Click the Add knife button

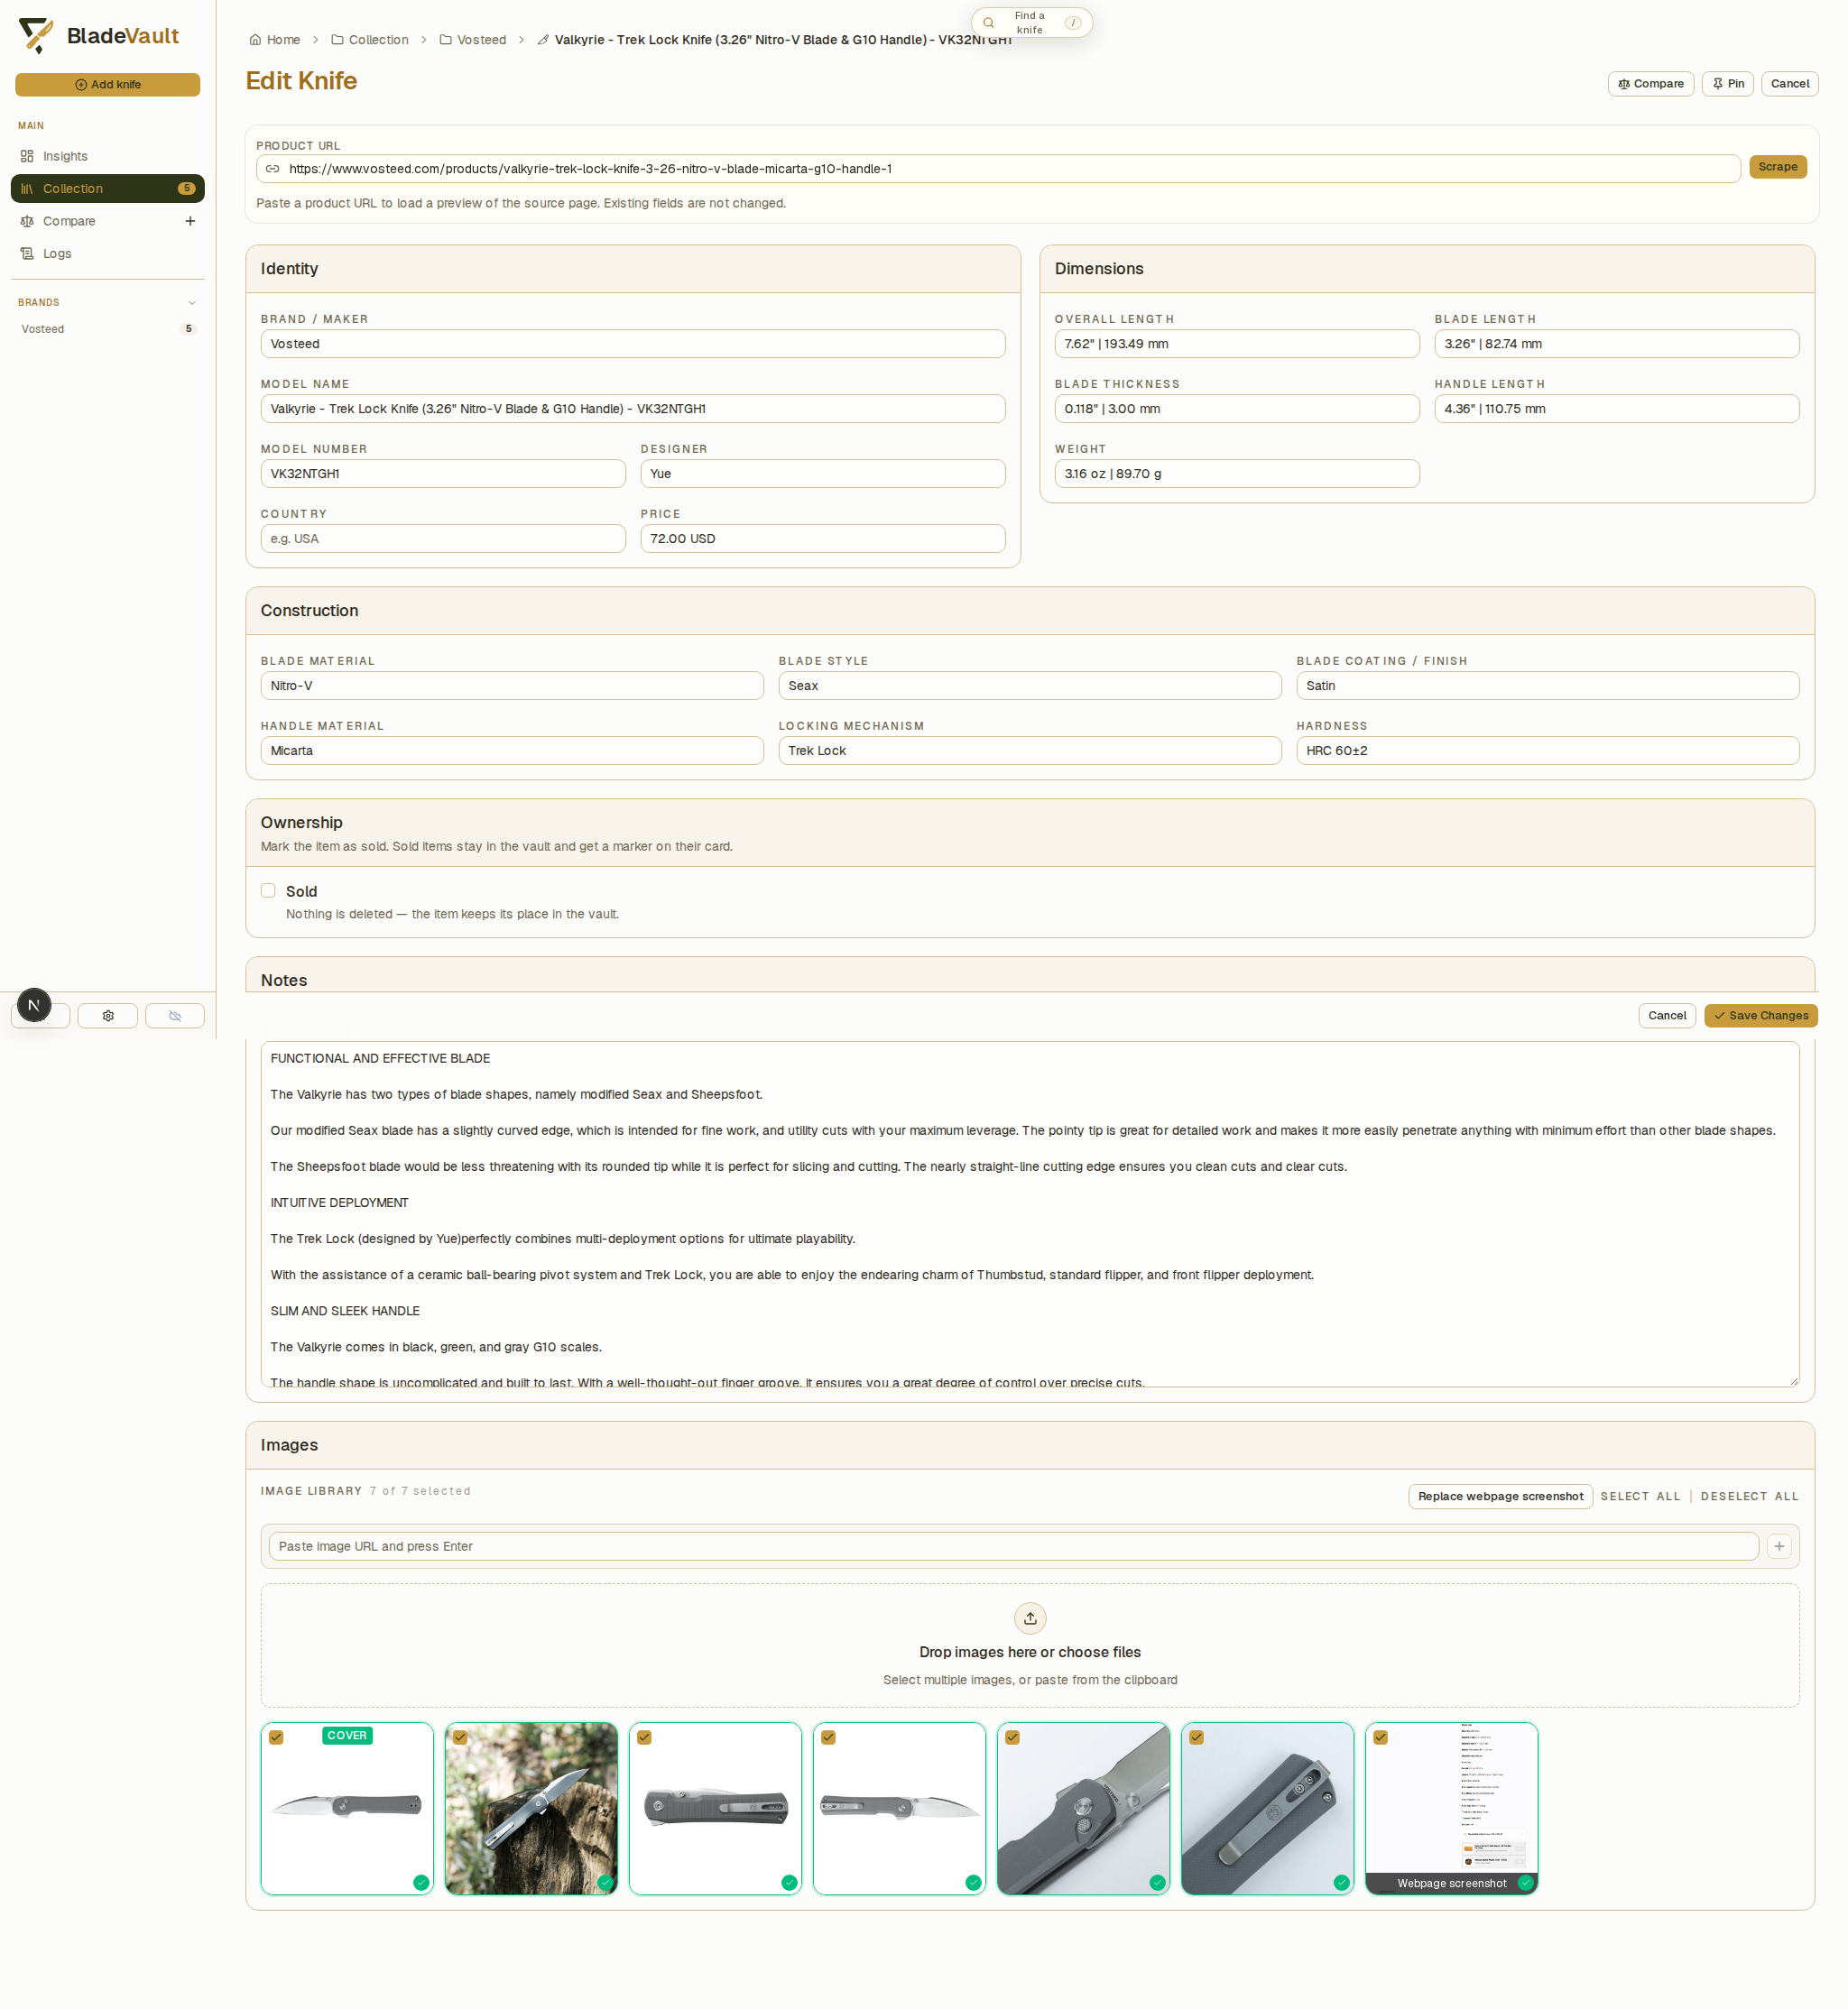click(x=108, y=85)
